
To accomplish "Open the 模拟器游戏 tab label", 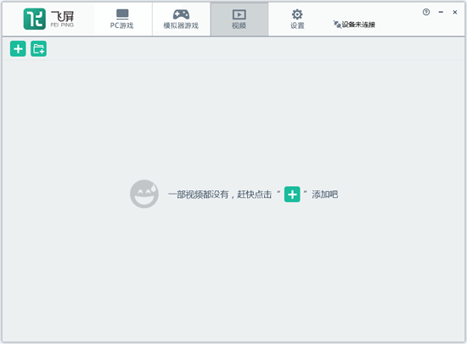I will coord(181,25).
